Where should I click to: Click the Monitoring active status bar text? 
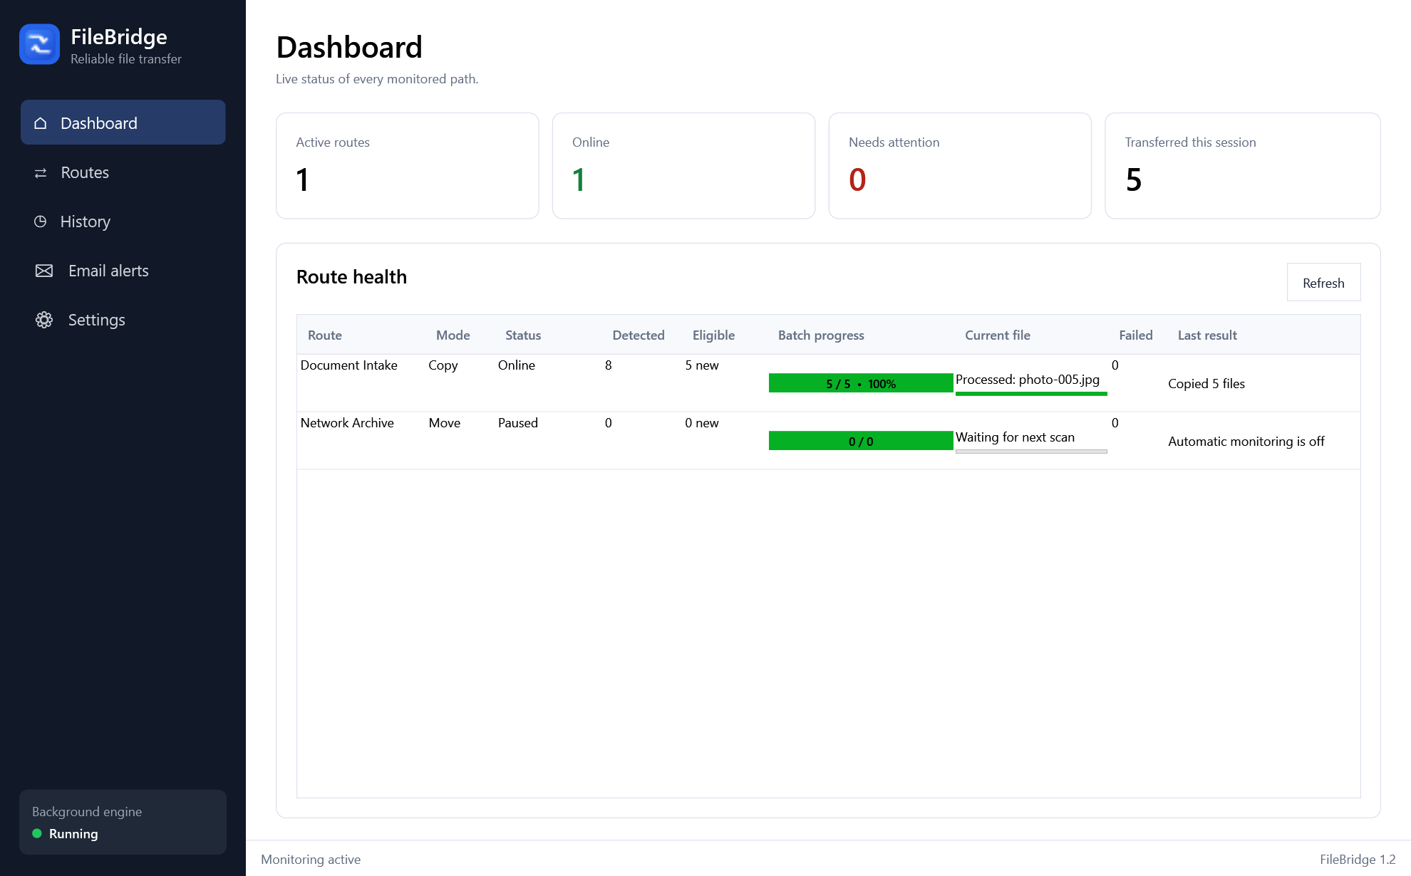coord(311,860)
